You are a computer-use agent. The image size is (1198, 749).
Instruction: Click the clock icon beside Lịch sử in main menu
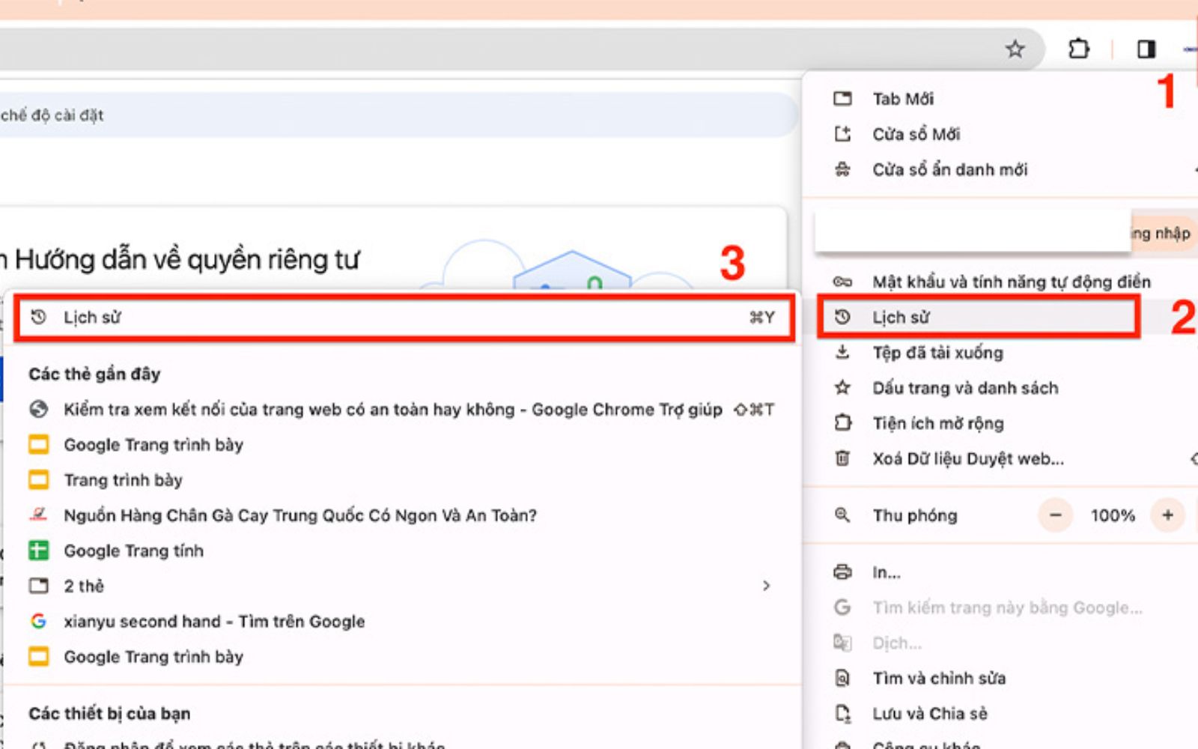[x=842, y=317]
